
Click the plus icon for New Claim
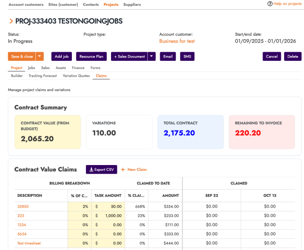[123, 169]
